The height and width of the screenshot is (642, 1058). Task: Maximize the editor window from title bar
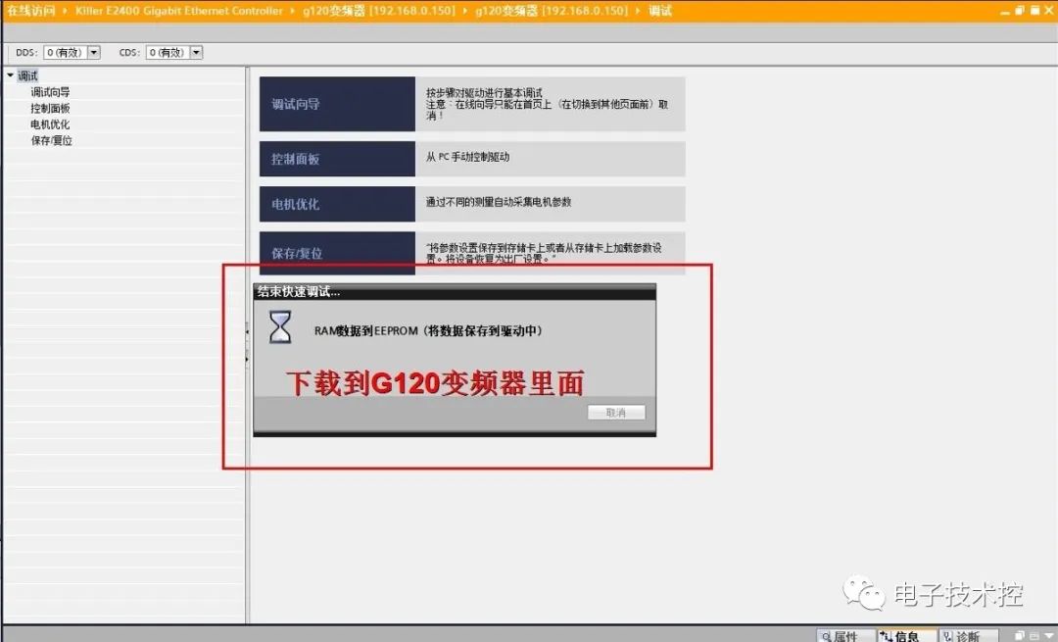(1034, 11)
